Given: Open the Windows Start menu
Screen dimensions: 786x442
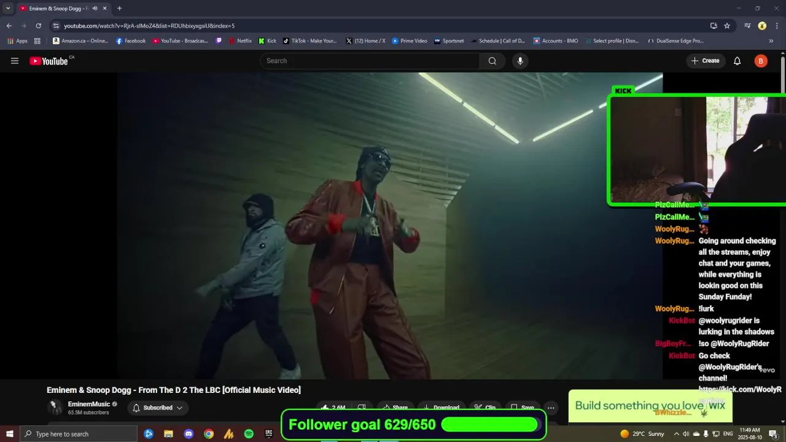Looking at the screenshot, I should [9, 434].
